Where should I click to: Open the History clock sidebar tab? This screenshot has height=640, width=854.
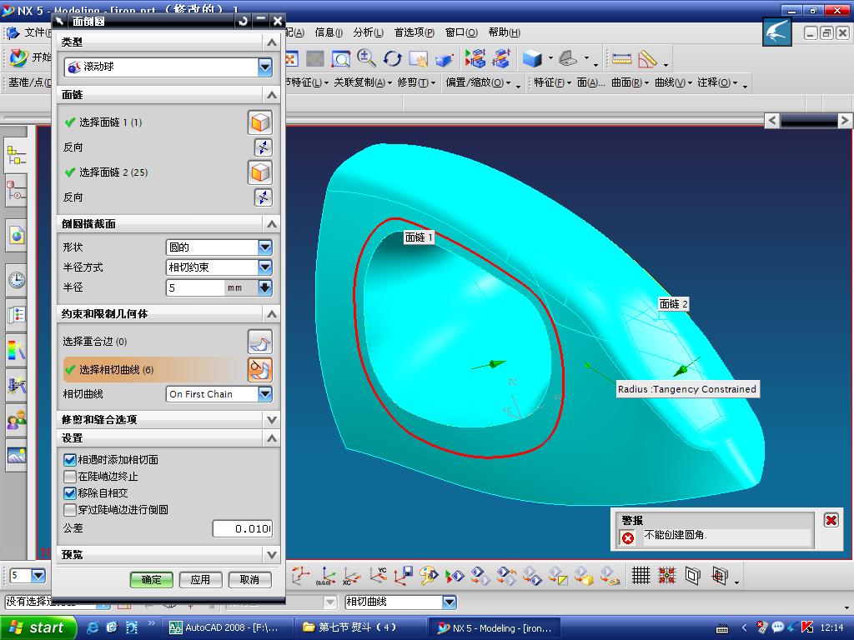click(x=17, y=279)
